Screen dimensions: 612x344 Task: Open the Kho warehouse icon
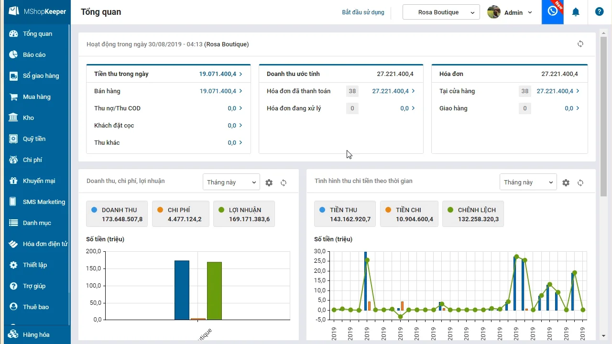[x=13, y=118]
